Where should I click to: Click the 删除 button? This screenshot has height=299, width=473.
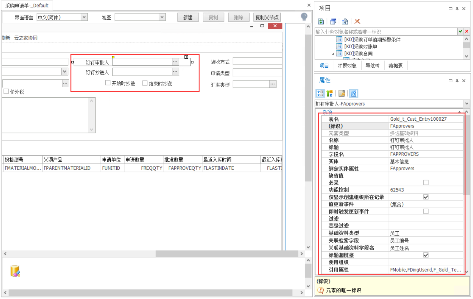239,17
